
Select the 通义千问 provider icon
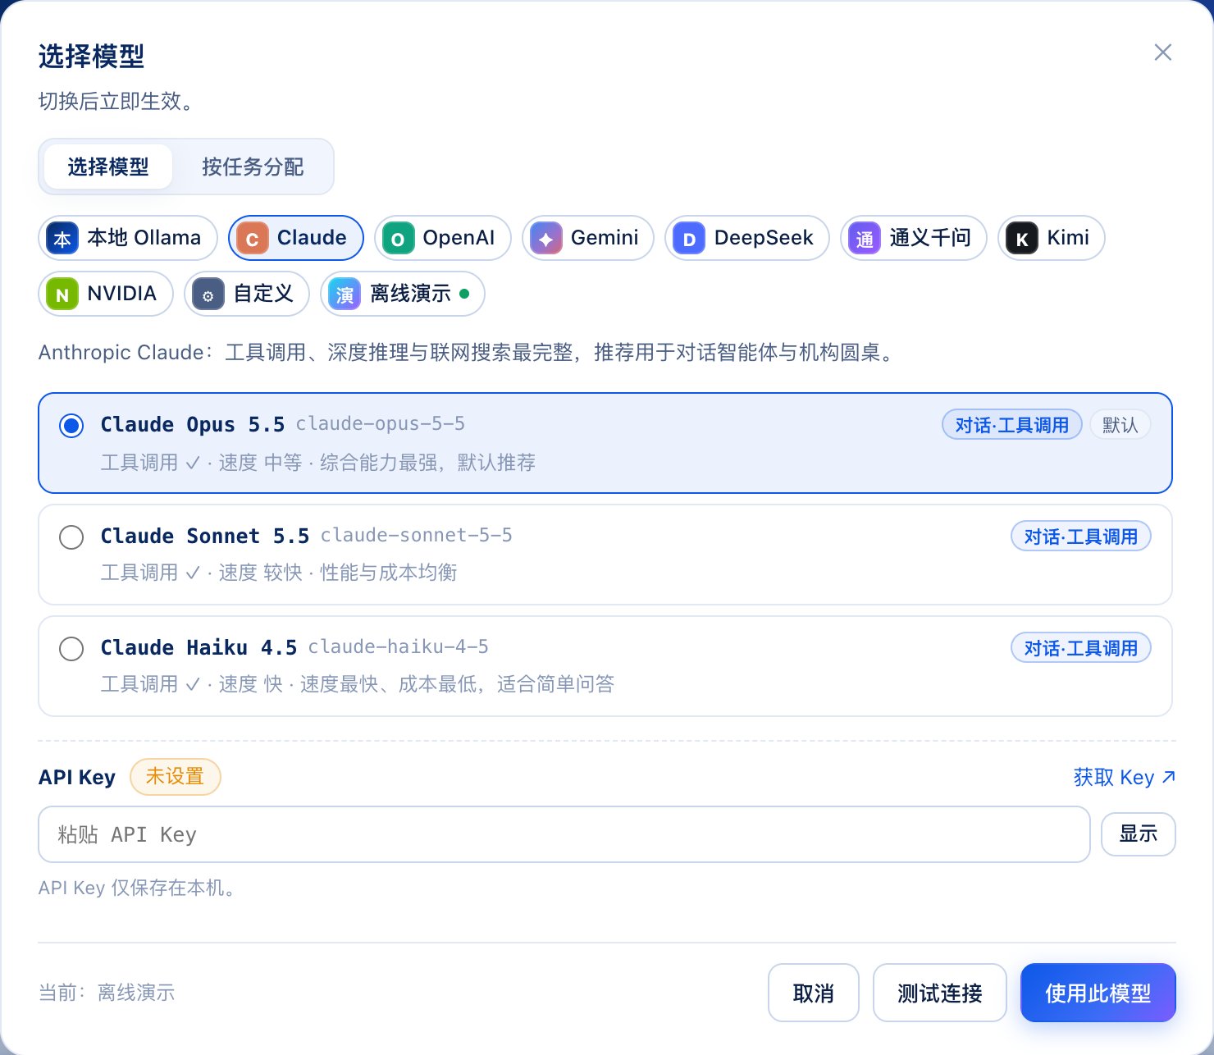click(865, 239)
